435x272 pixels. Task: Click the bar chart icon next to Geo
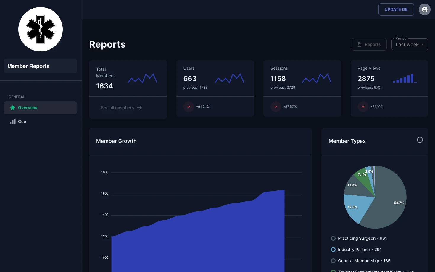pyautogui.click(x=12, y=121)
